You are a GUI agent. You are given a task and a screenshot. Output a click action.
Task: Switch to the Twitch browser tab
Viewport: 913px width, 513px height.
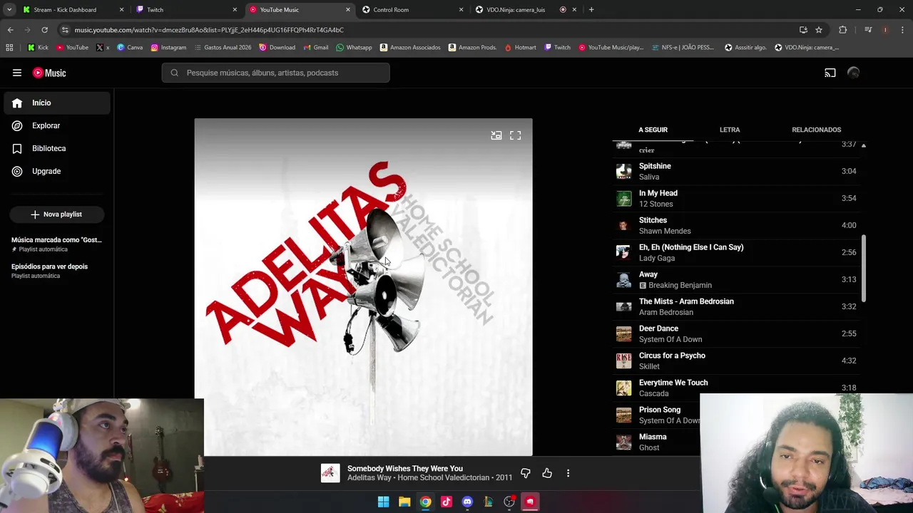[x=185, y=10]
